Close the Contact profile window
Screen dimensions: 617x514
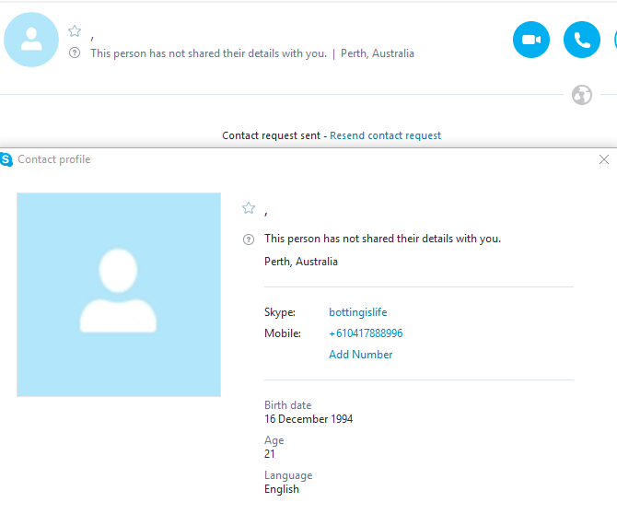603,159
